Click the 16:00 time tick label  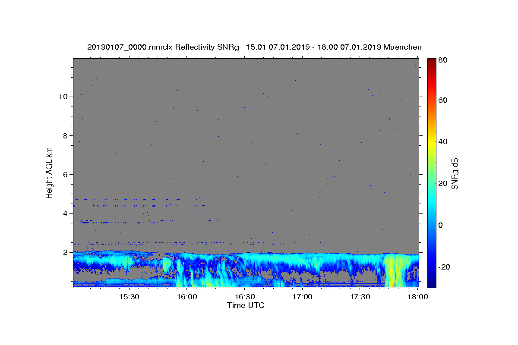coord(186,297)
